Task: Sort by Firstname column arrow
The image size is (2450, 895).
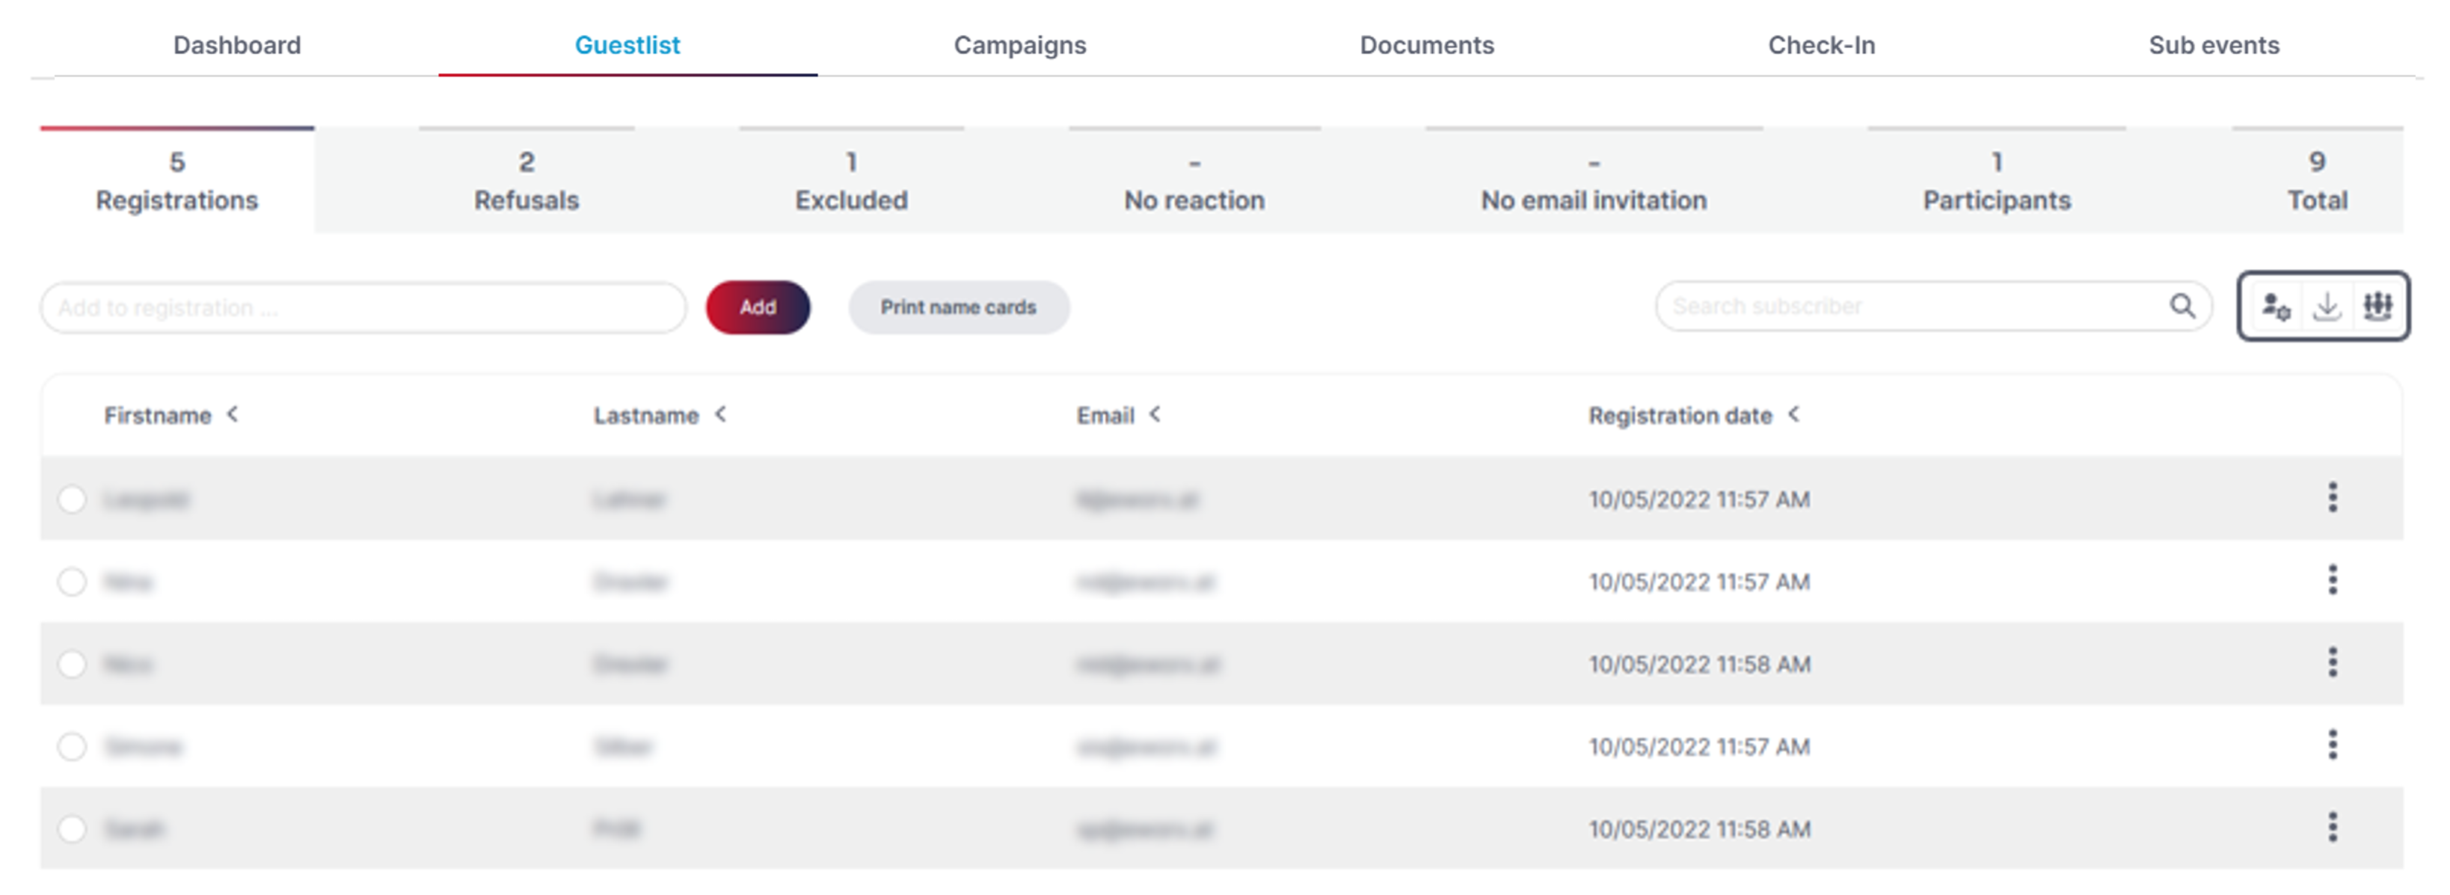Action: pos(232,415)
